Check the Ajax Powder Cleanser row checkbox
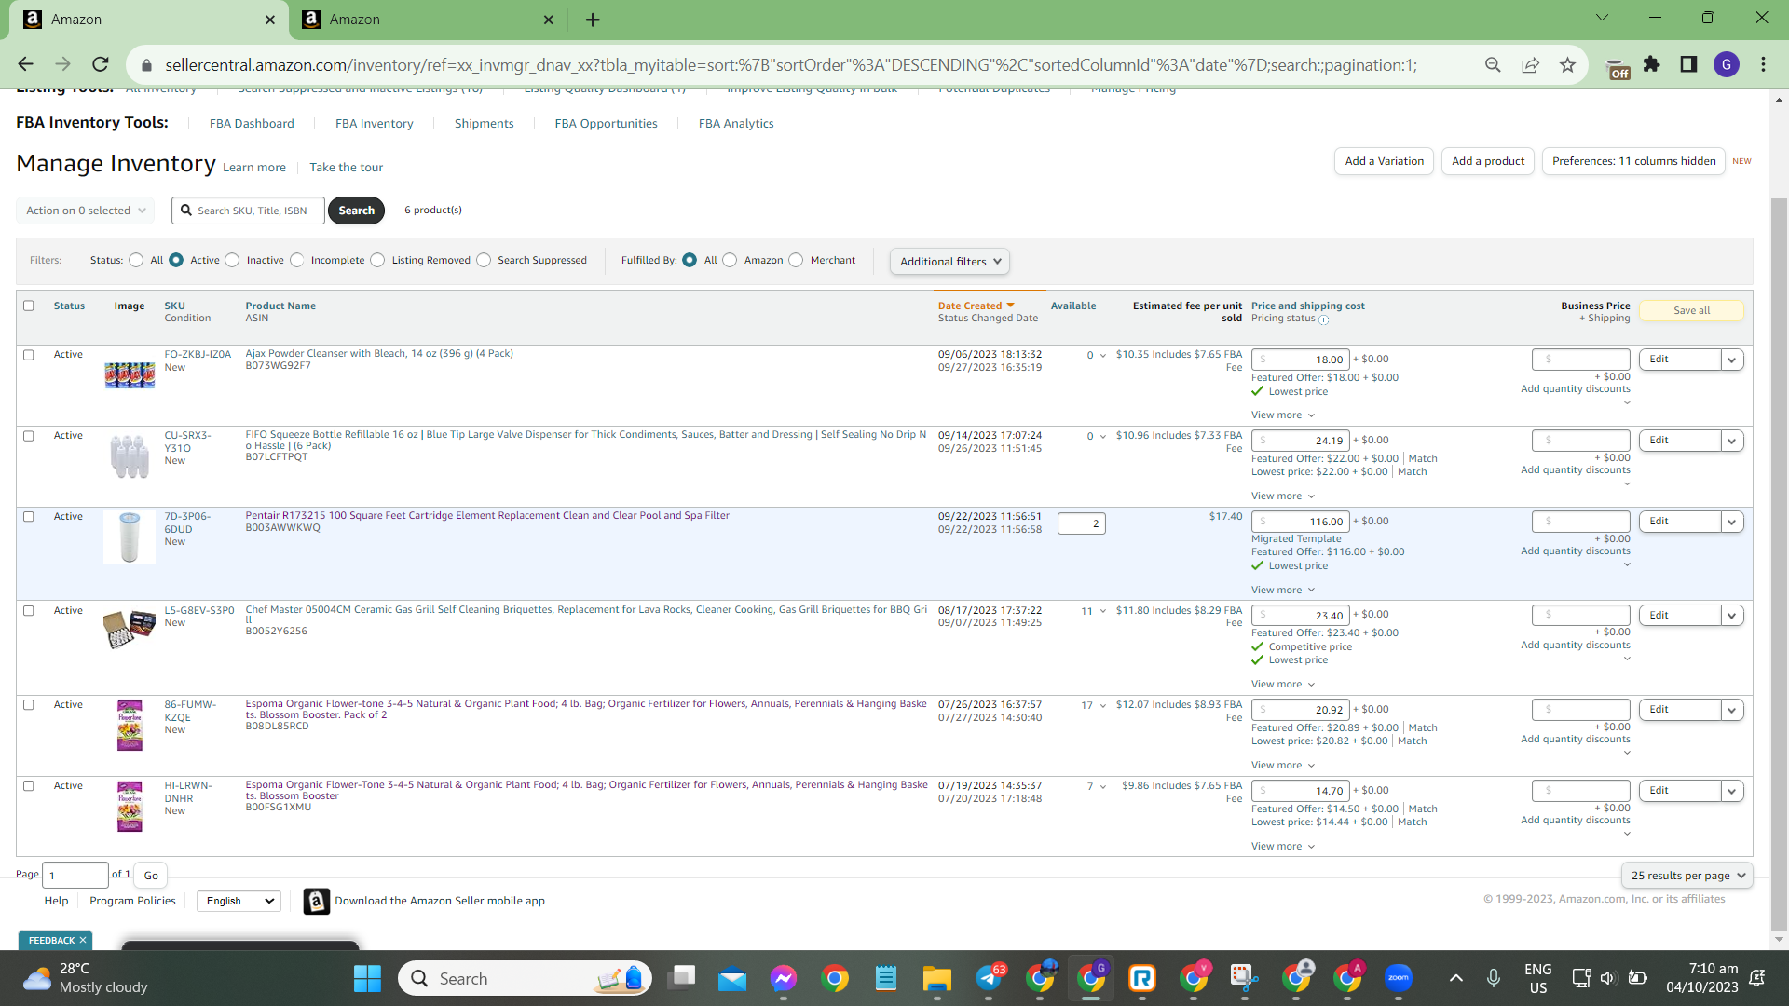The image size is (1789, 1006). coord(29,355)
